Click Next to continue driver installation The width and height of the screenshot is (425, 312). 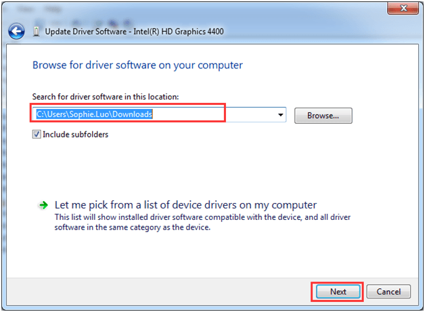pyautogui.click(x=338, y=292)
